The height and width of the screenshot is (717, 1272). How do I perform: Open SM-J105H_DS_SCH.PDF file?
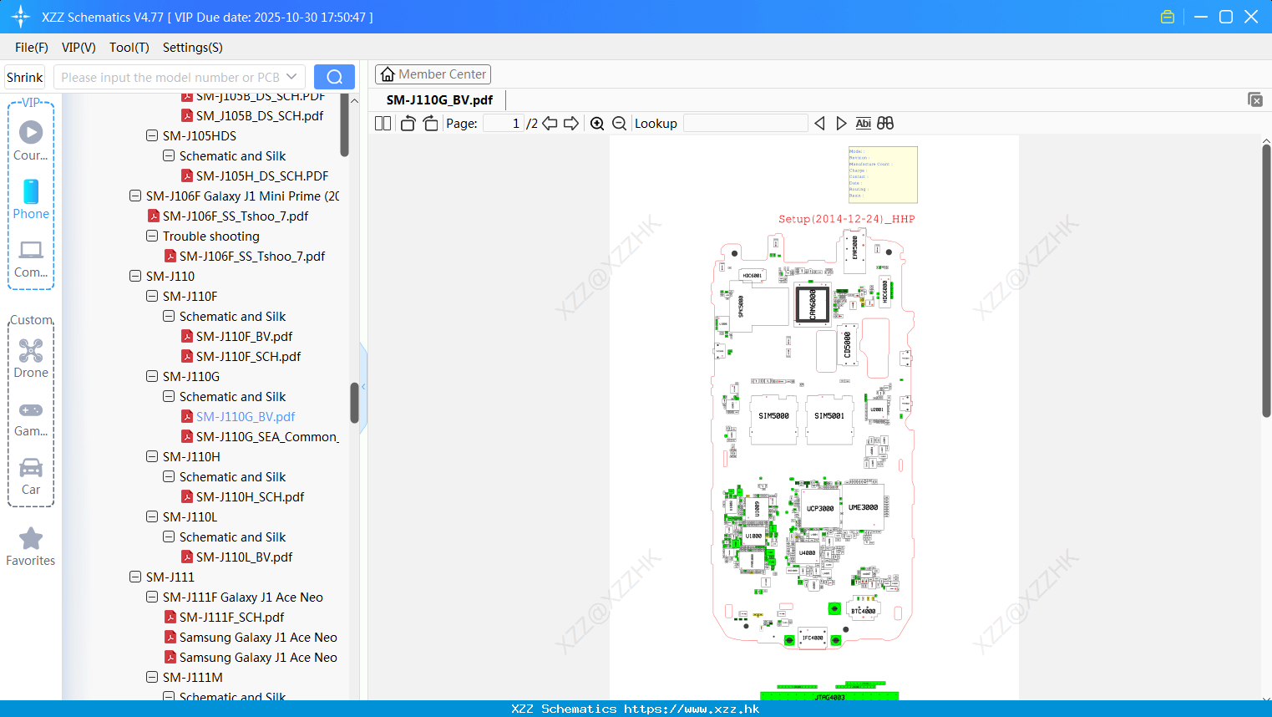(x=262, y=175)
